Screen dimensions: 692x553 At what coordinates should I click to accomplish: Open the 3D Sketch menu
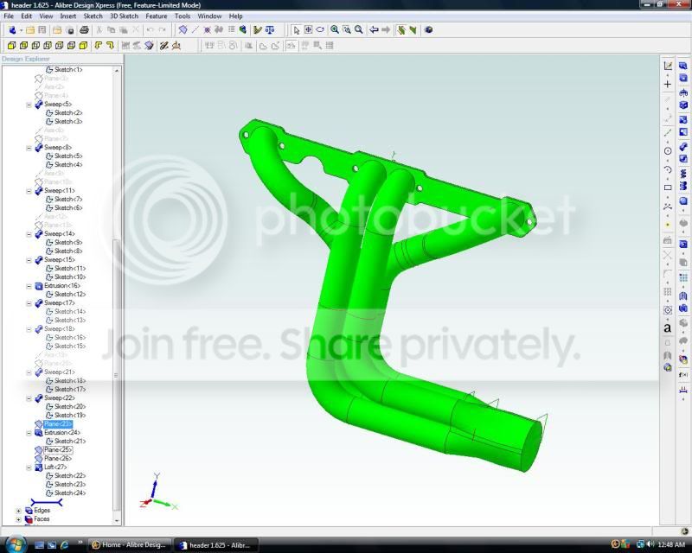click(x=124, y=16)
